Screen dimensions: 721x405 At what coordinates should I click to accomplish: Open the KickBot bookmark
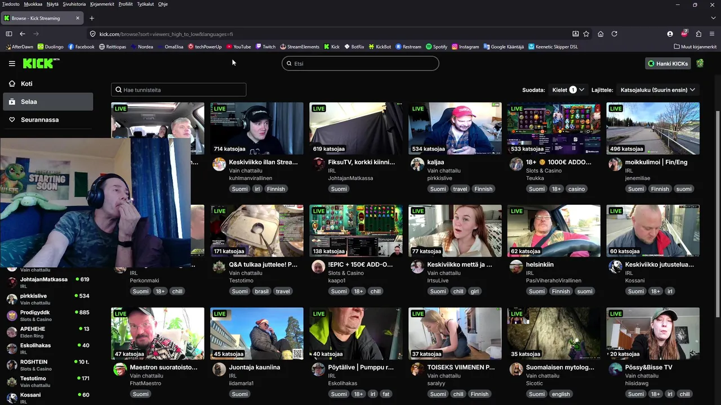(380, 47)
